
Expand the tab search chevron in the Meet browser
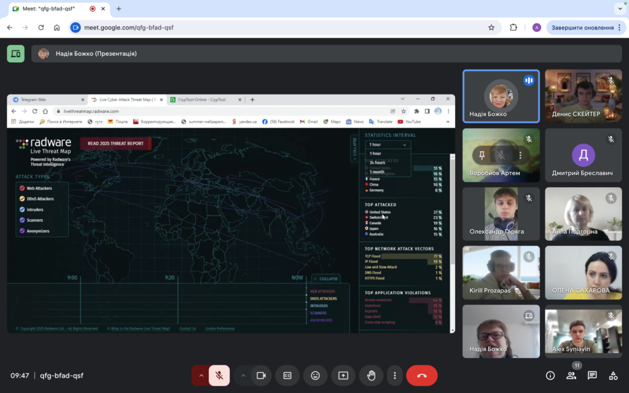(x=620, y=9)
